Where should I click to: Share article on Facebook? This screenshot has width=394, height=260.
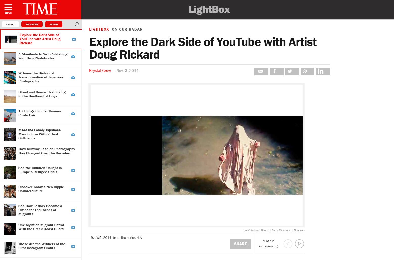coord(276,72)
